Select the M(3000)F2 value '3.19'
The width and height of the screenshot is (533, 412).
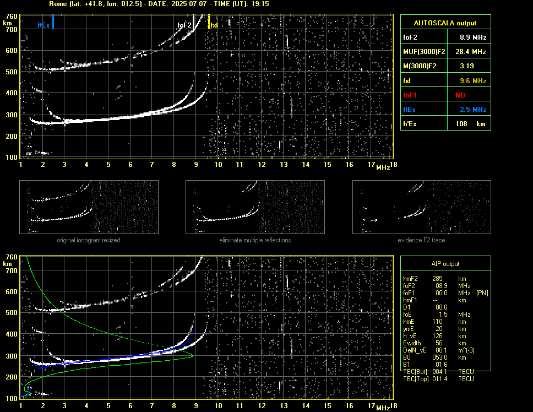[x=467, y=66]
